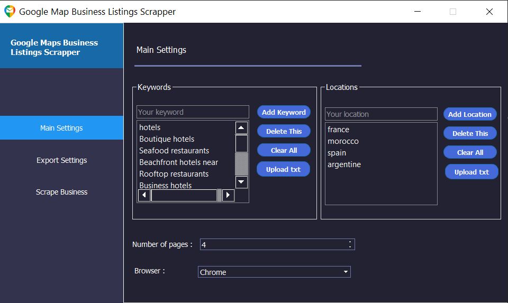This screenshot has width=508, height=303.
Task: Click keyword list scroll up arrow
Action: point(241,128)
